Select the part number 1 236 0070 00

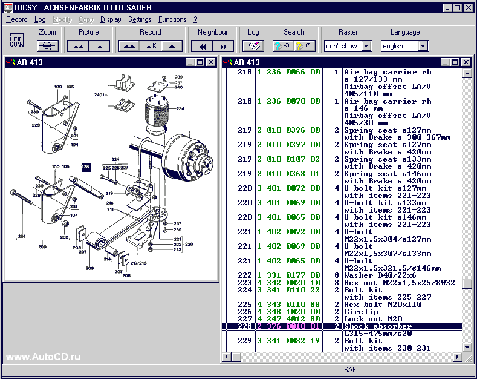click(288, 101)
